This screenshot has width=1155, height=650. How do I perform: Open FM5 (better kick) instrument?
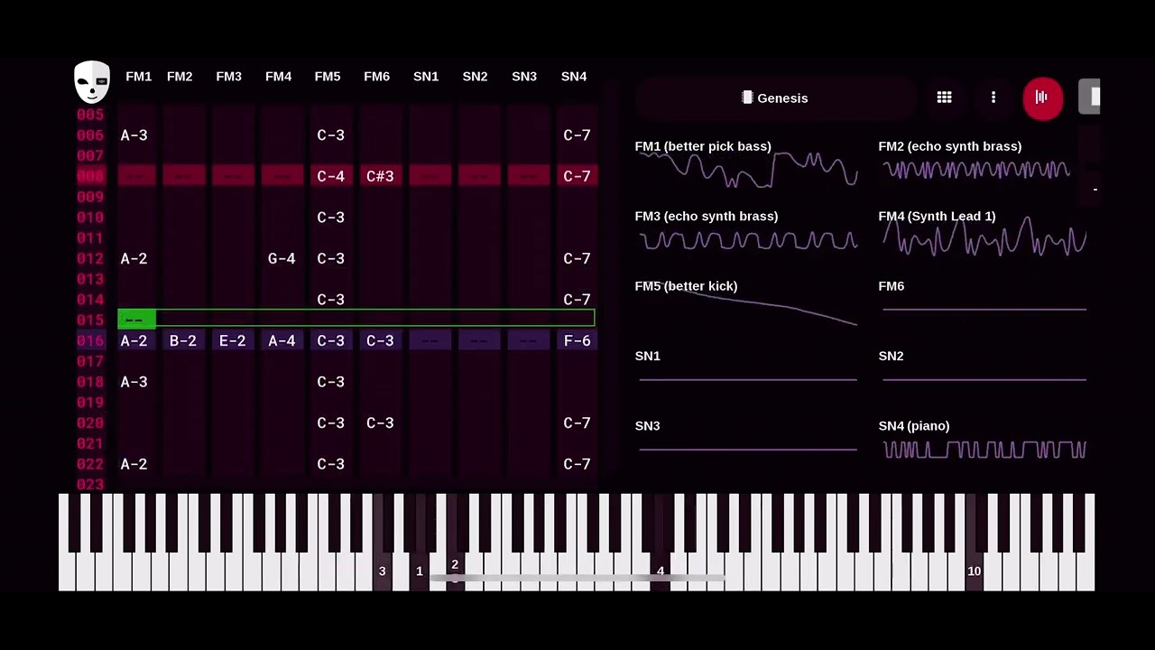pyautogui.click(x=686, y=286)
